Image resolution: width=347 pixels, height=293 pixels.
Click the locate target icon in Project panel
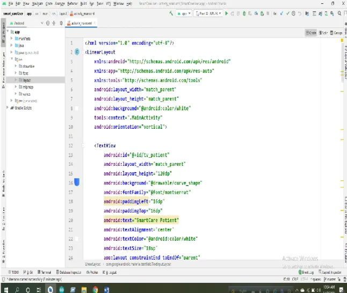pos(48,23)
